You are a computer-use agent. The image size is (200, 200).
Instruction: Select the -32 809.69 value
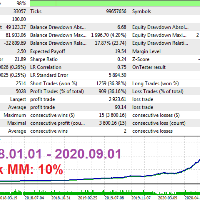pyautogui.click(x=15, y=43)
